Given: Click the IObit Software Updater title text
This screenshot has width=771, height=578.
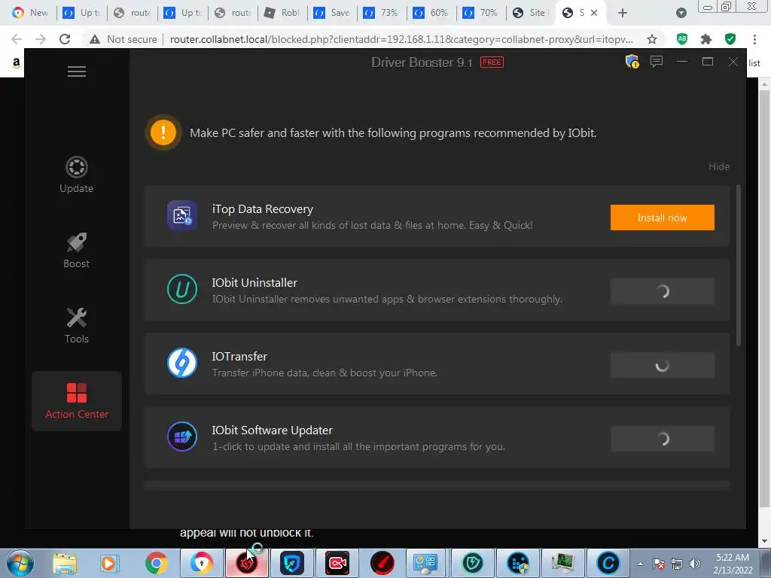Looking at the screenshot, I should tap(273, 430).
